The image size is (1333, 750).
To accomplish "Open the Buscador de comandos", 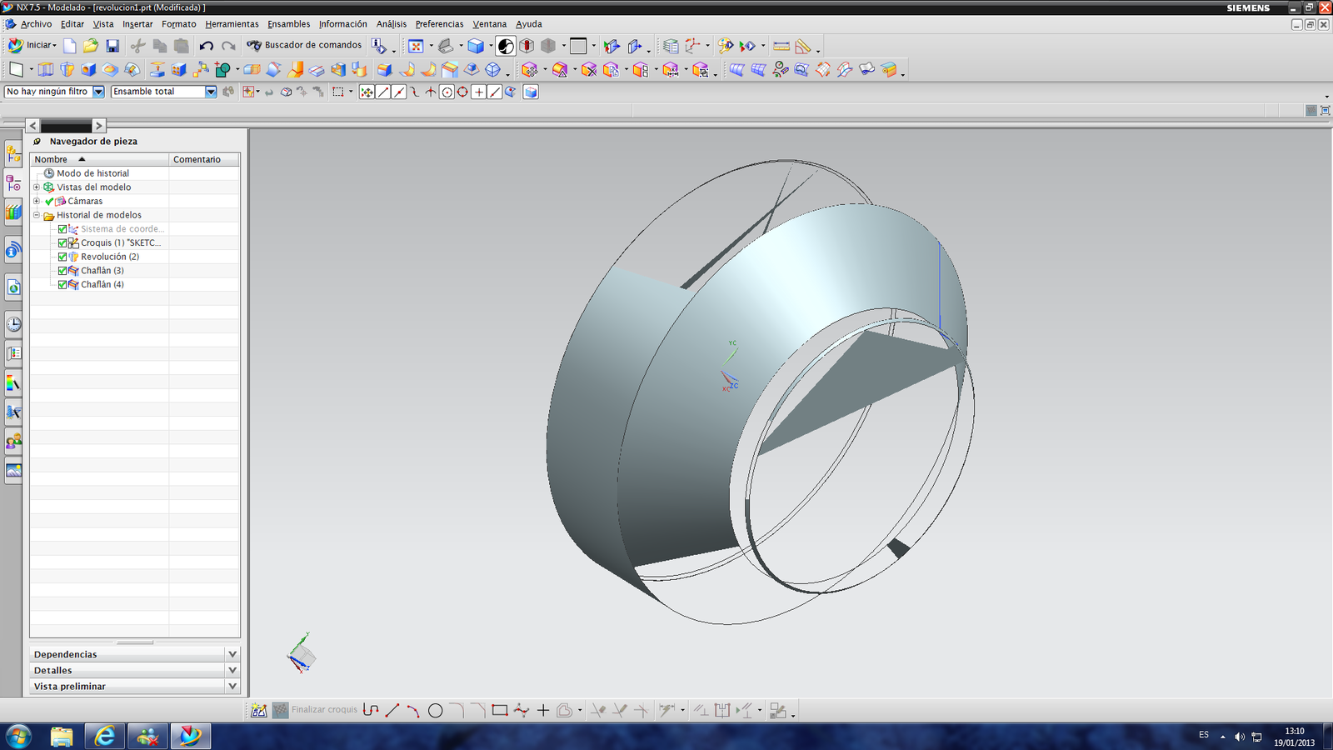I will pos(304,45).
